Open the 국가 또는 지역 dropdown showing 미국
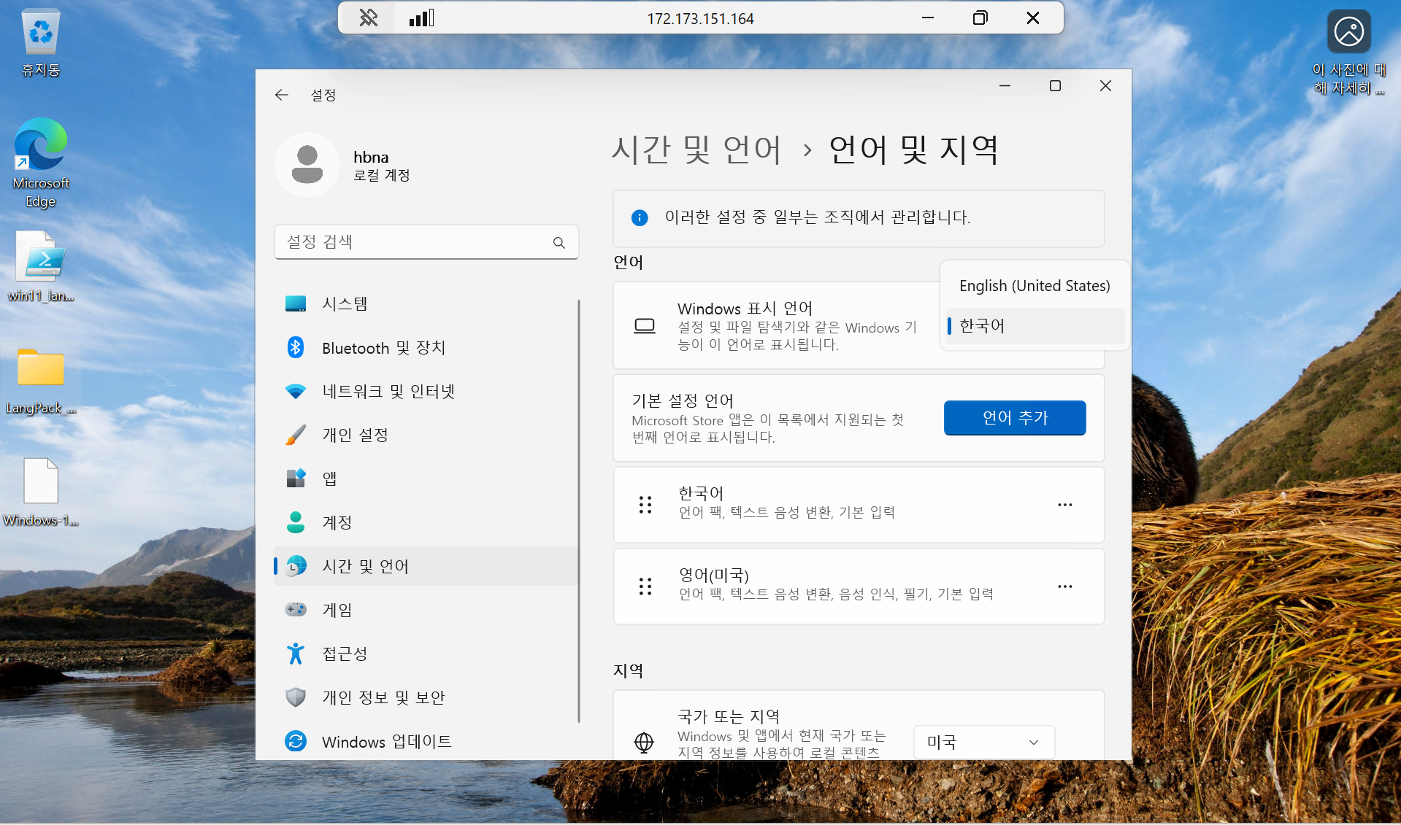The width and height of the screenshot is (1401, 825). click(x=984, y=743)
